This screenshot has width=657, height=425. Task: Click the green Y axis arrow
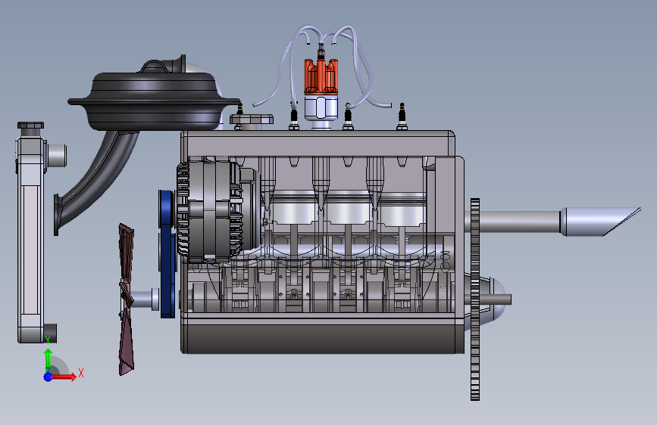[x=48, y=358]
